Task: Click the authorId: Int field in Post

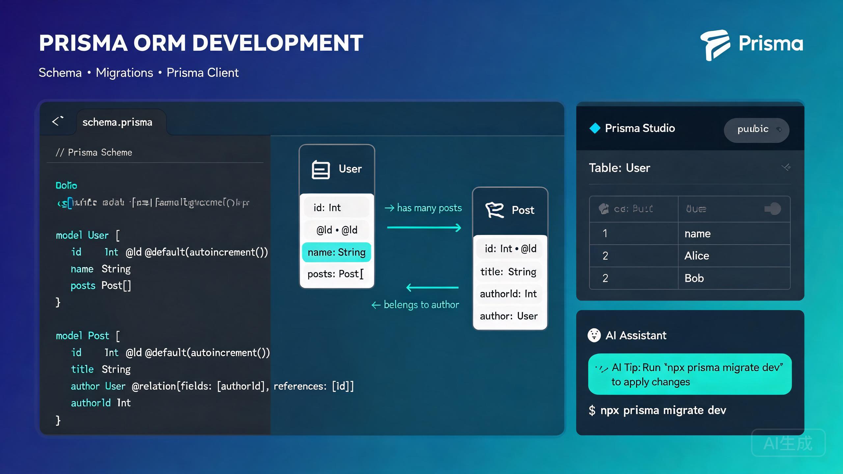Action: pyautogui.click(x=509, y=294)
